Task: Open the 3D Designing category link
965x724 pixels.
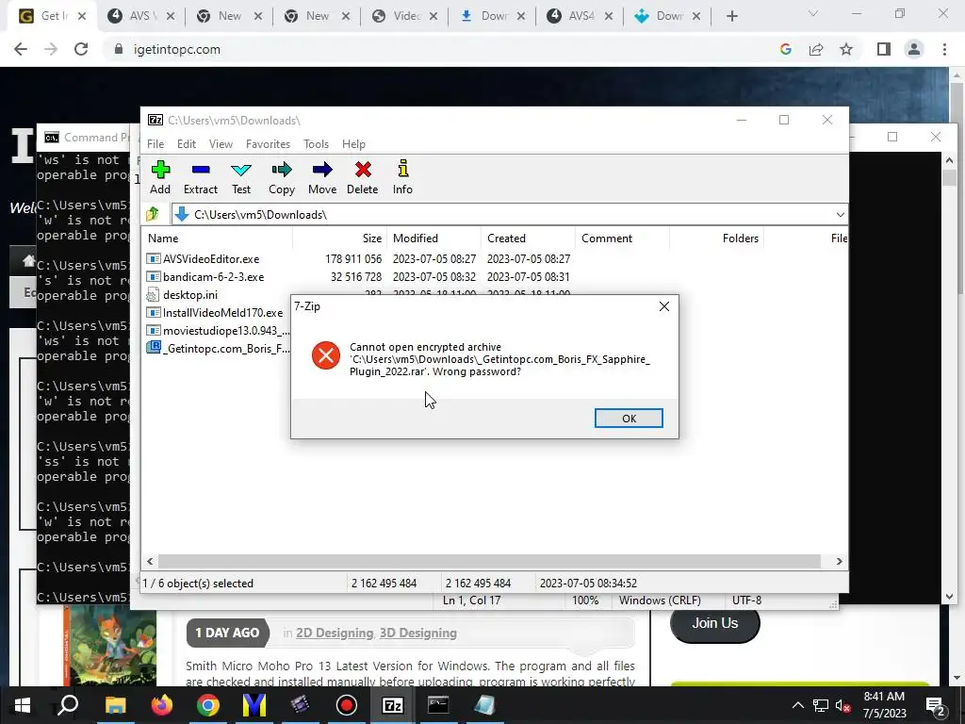Action: click(x=417, y=633)
